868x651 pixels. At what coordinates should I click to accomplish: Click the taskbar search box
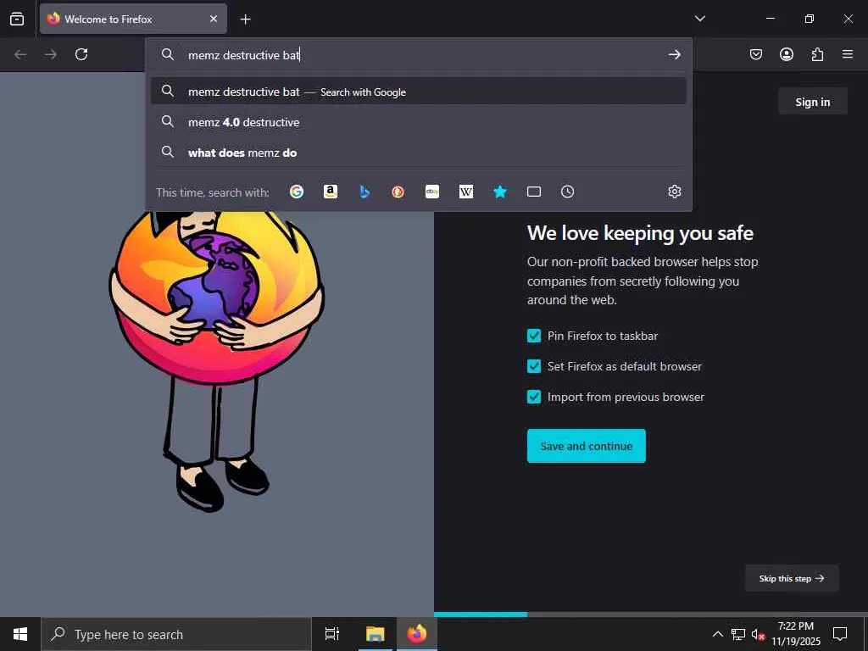[x=176, y=634]
